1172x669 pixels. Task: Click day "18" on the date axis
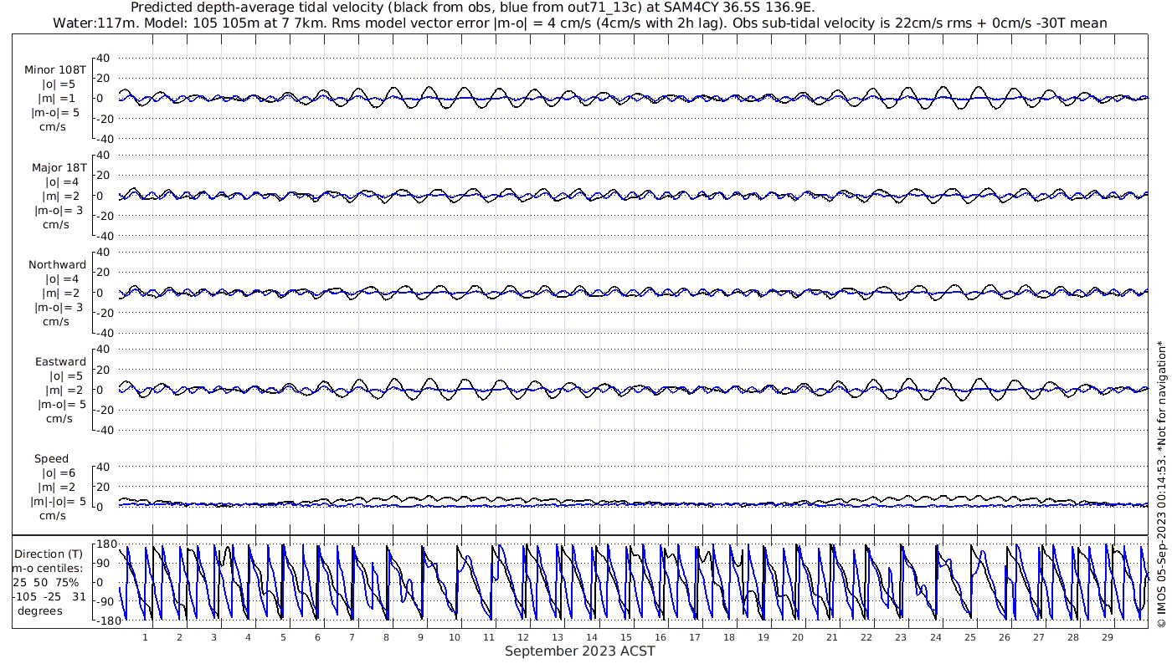pyautogui.click(x=730, y=637)
